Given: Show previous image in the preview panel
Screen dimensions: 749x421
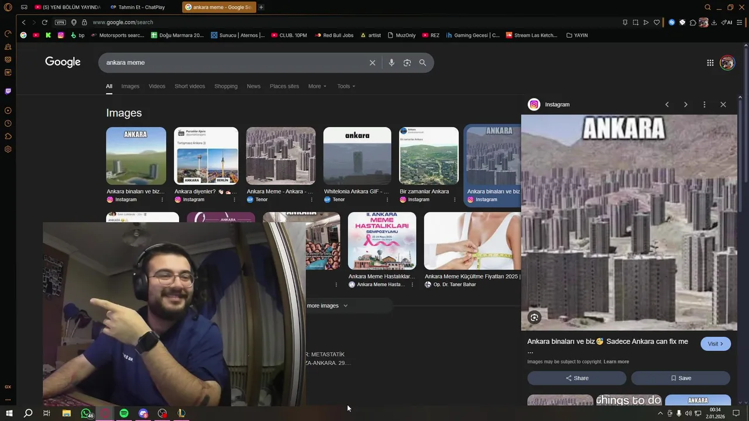Looking at the screenshot, I should [666, 104].
